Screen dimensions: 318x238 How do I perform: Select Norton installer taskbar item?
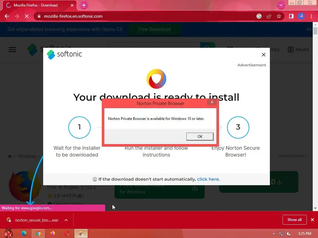[x=81, y=233]
